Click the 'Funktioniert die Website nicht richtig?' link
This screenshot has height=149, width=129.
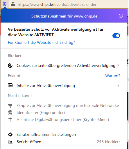[x=42, y=42]
